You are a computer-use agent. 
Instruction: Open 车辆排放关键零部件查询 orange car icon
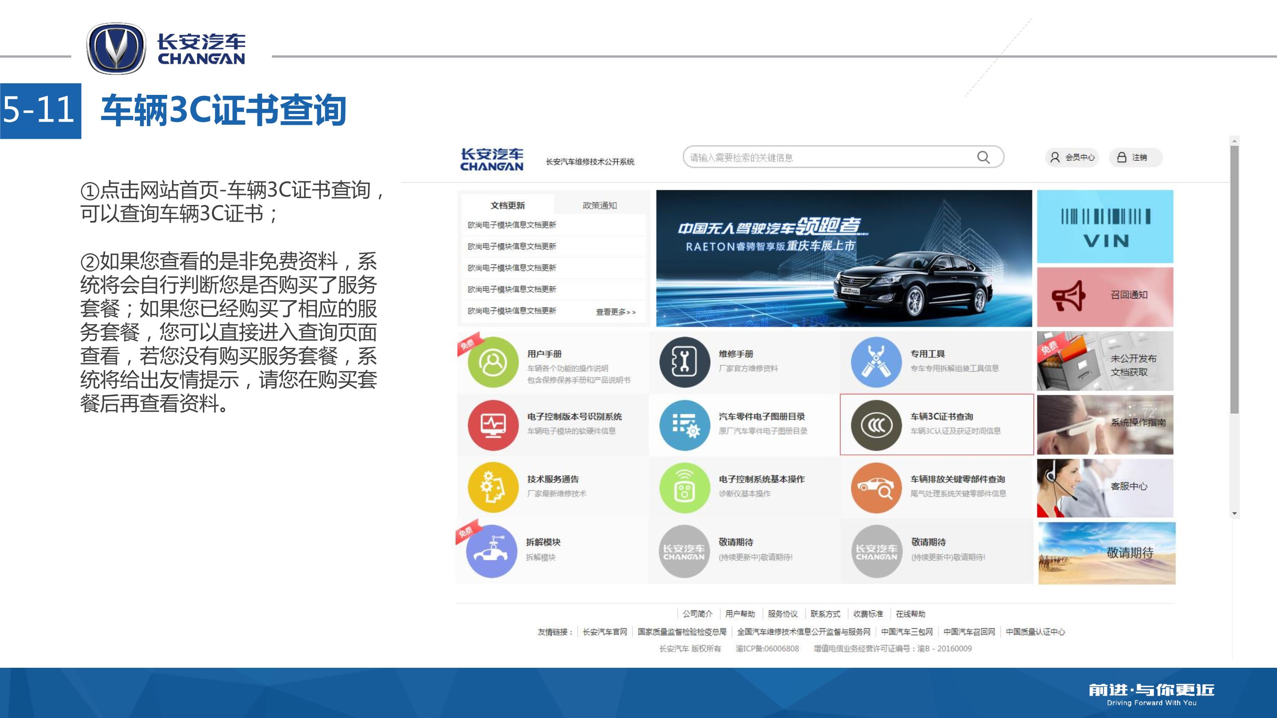point(876,487)
